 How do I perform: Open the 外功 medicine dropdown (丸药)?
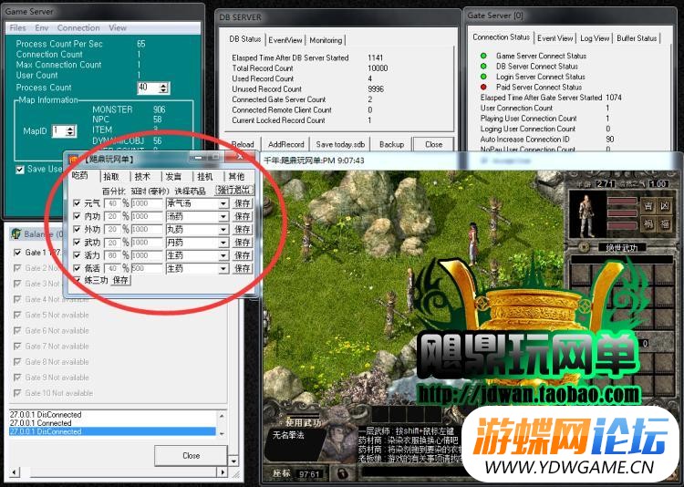(x=197, y=229)
